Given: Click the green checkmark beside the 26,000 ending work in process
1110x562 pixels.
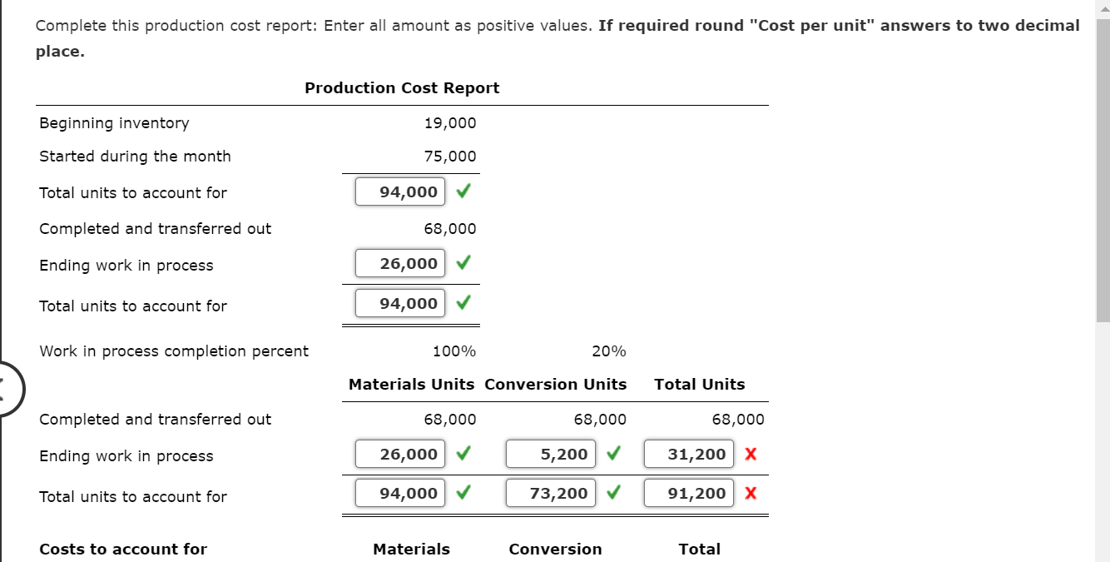Looking at the screenshot, I should [463, 263].
